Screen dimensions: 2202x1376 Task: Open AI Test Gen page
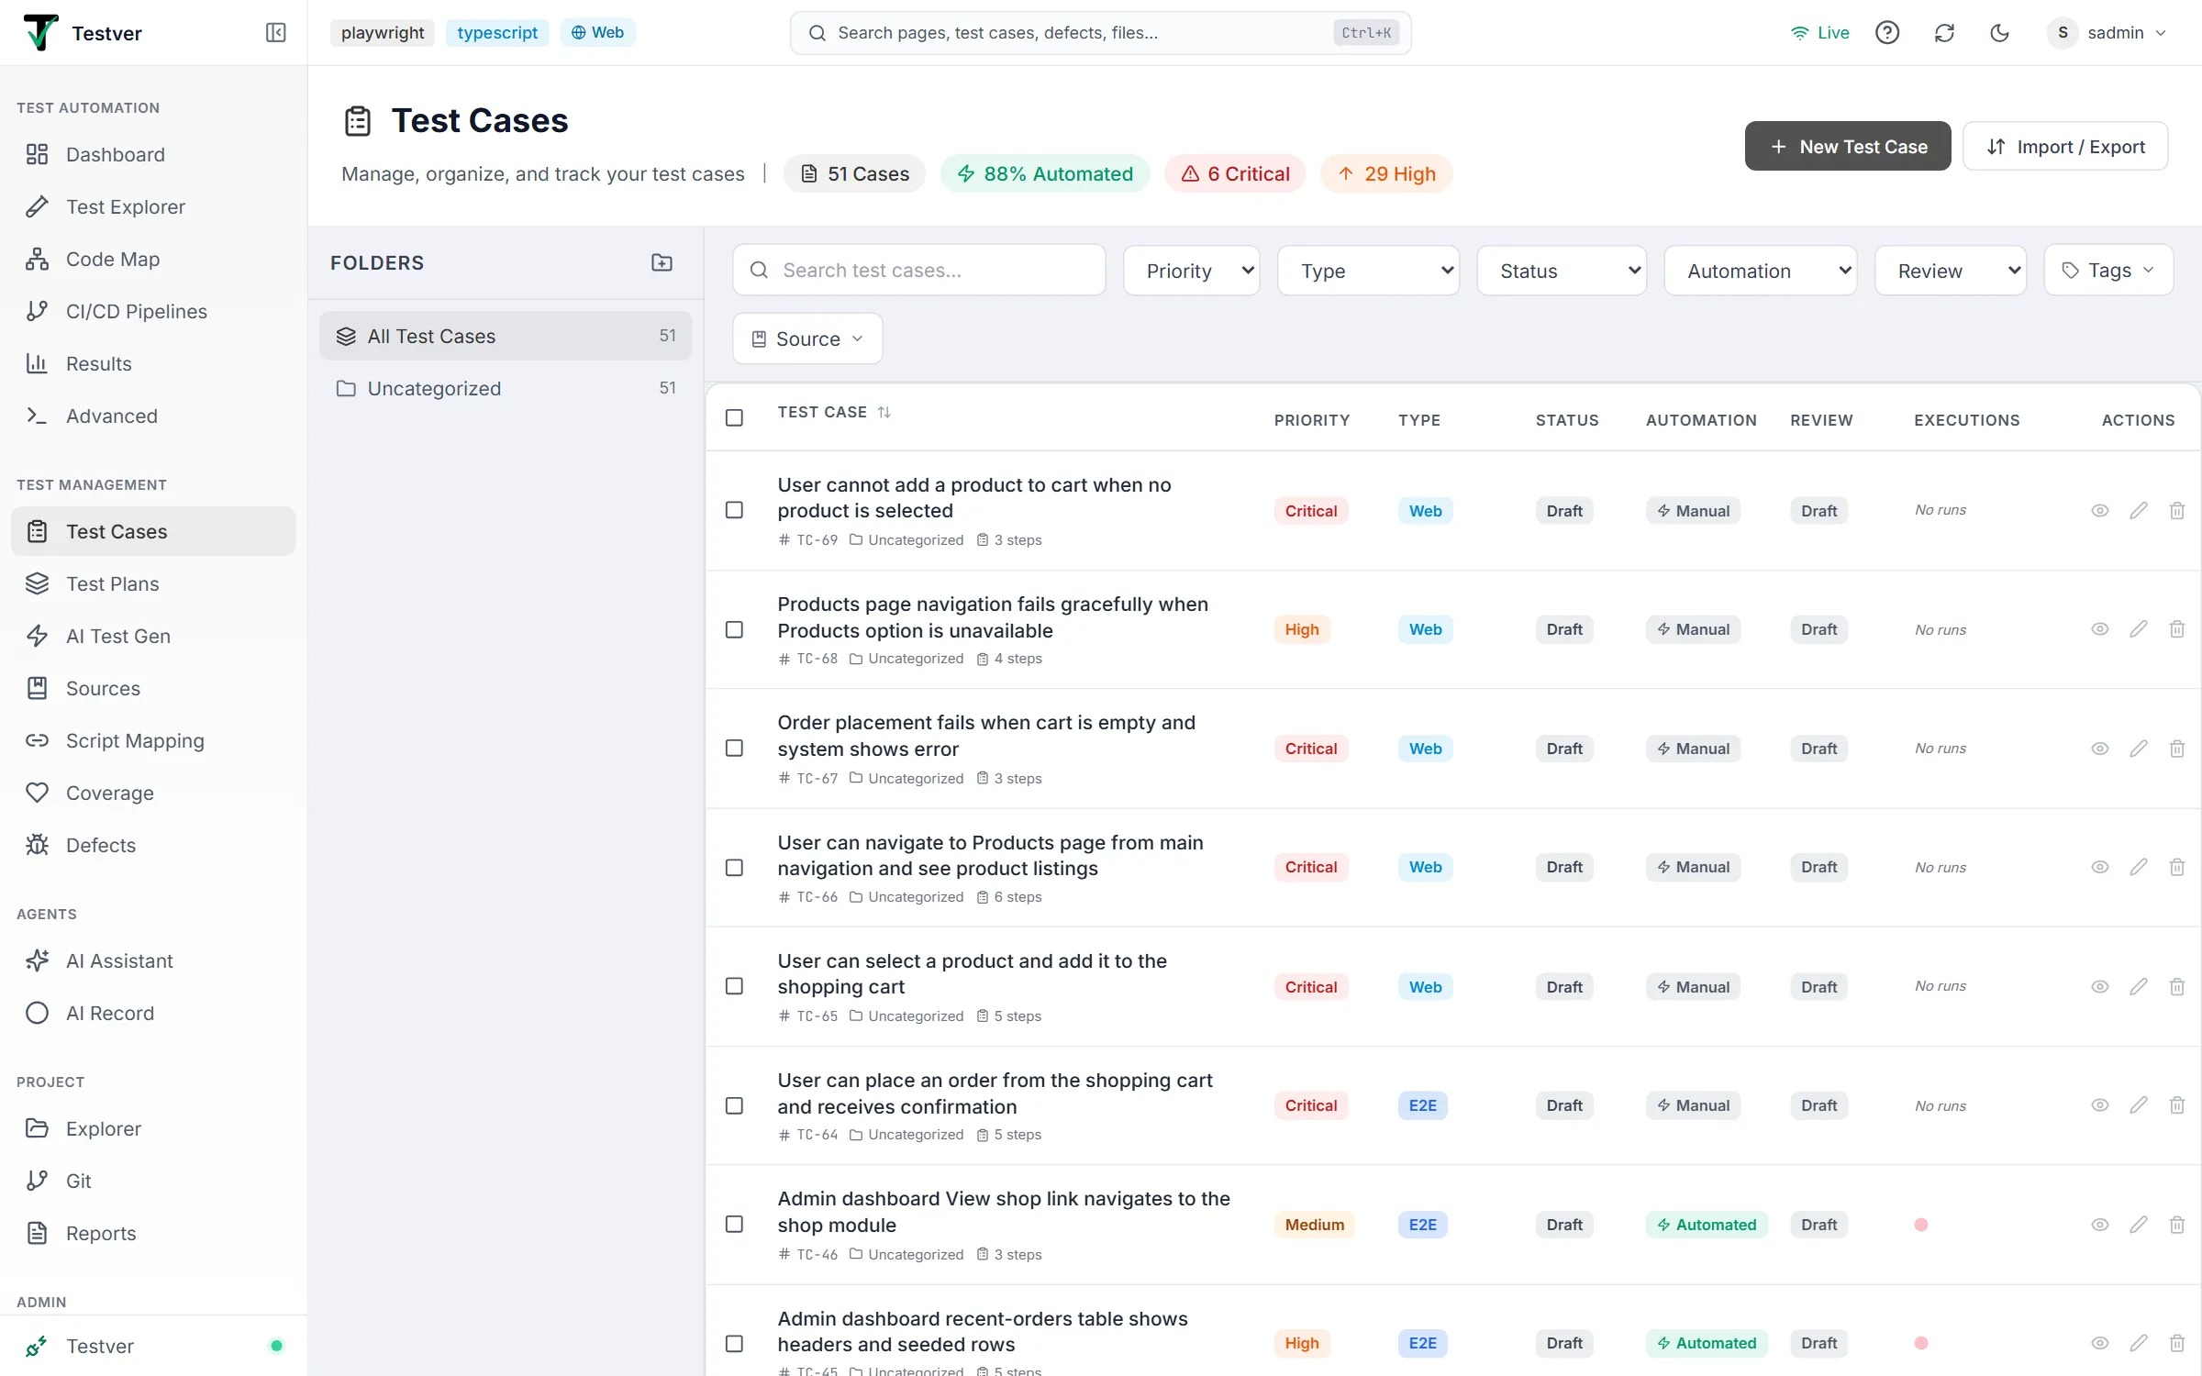[x=153, y=636]
